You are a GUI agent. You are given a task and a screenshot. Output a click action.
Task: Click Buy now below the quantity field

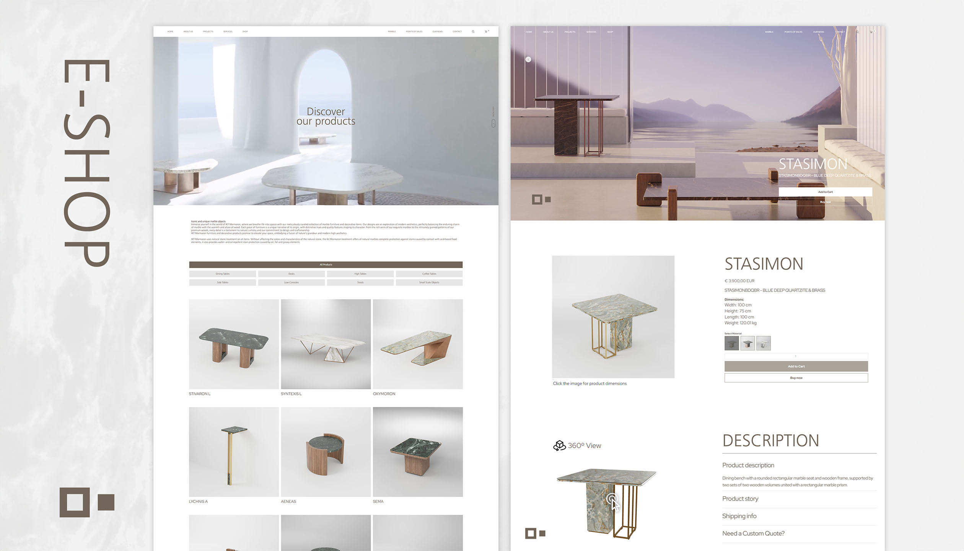796,378
